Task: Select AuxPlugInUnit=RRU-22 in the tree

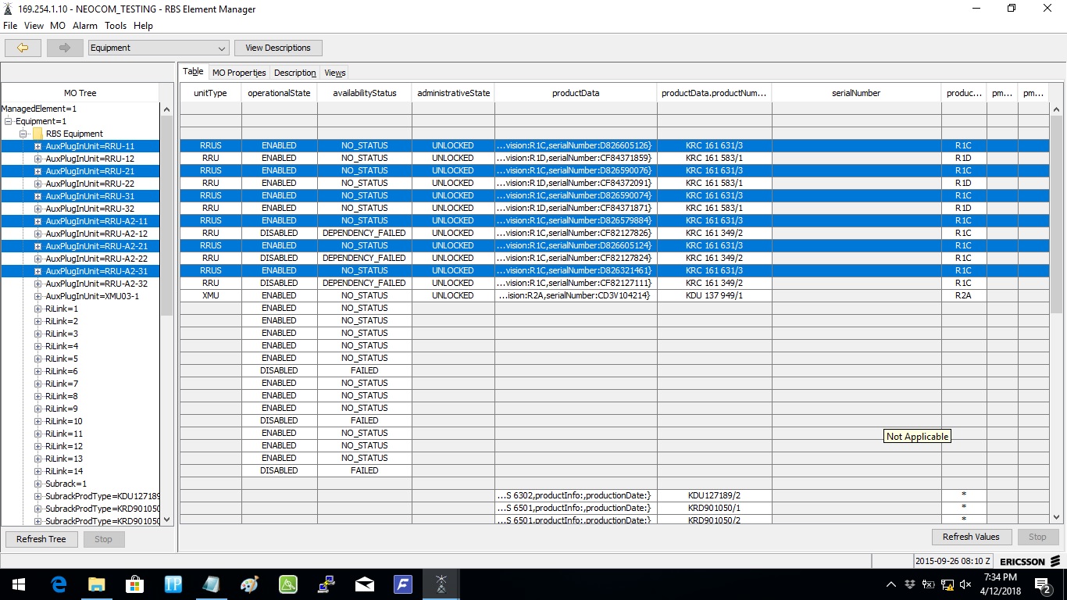Action: coord(90,184)
